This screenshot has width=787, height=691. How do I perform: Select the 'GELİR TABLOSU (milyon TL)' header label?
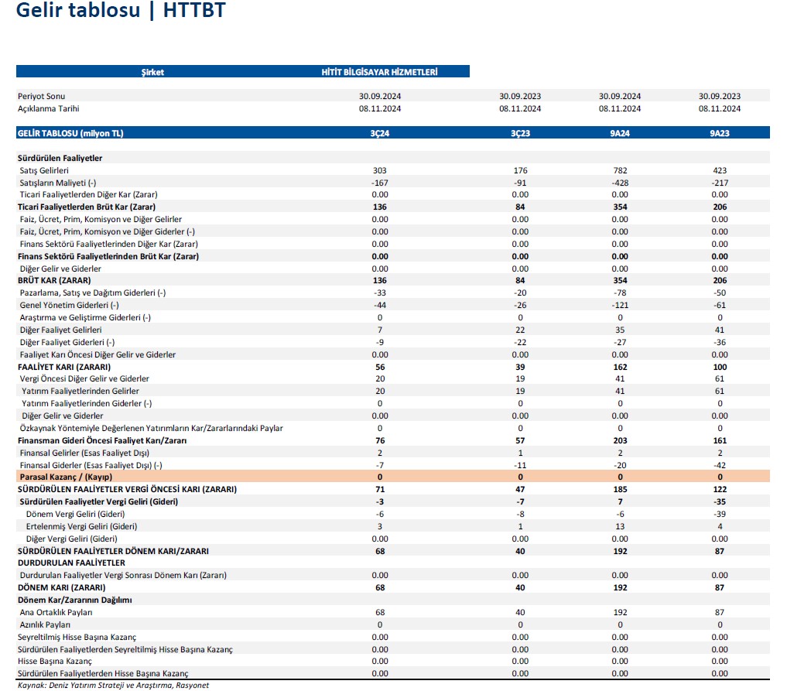click(70, 133)
